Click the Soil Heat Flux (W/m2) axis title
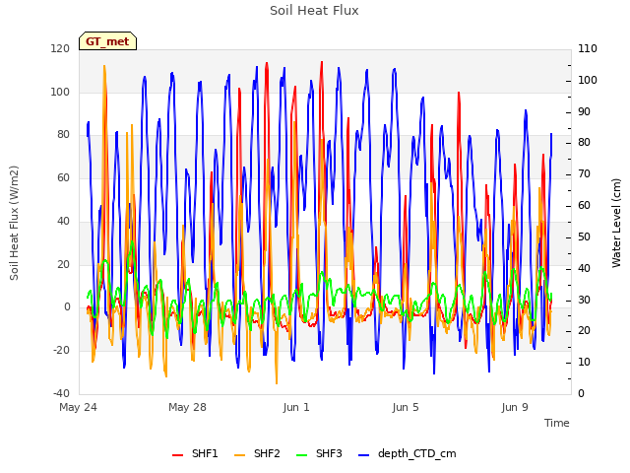The image size is (630, 473). pyautogui.click(x=14, y=223)
